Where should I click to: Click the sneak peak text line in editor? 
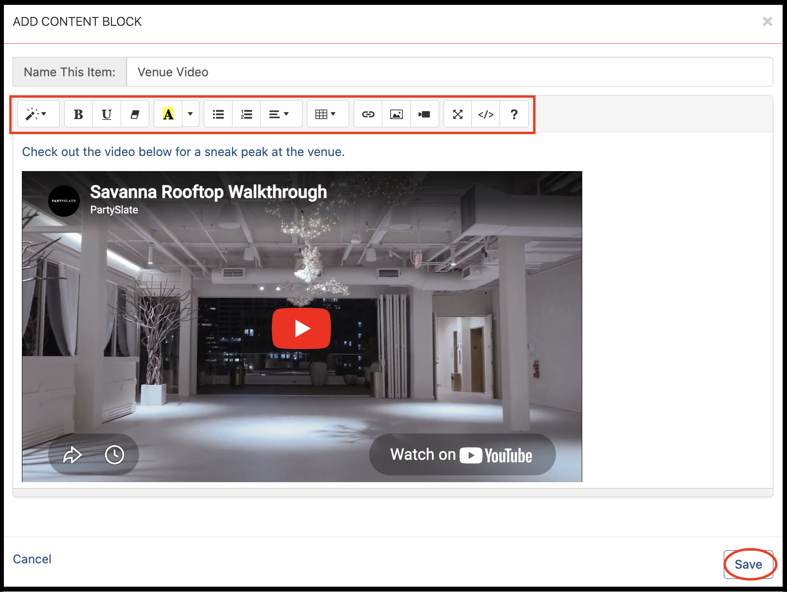[x=183, y=152]
